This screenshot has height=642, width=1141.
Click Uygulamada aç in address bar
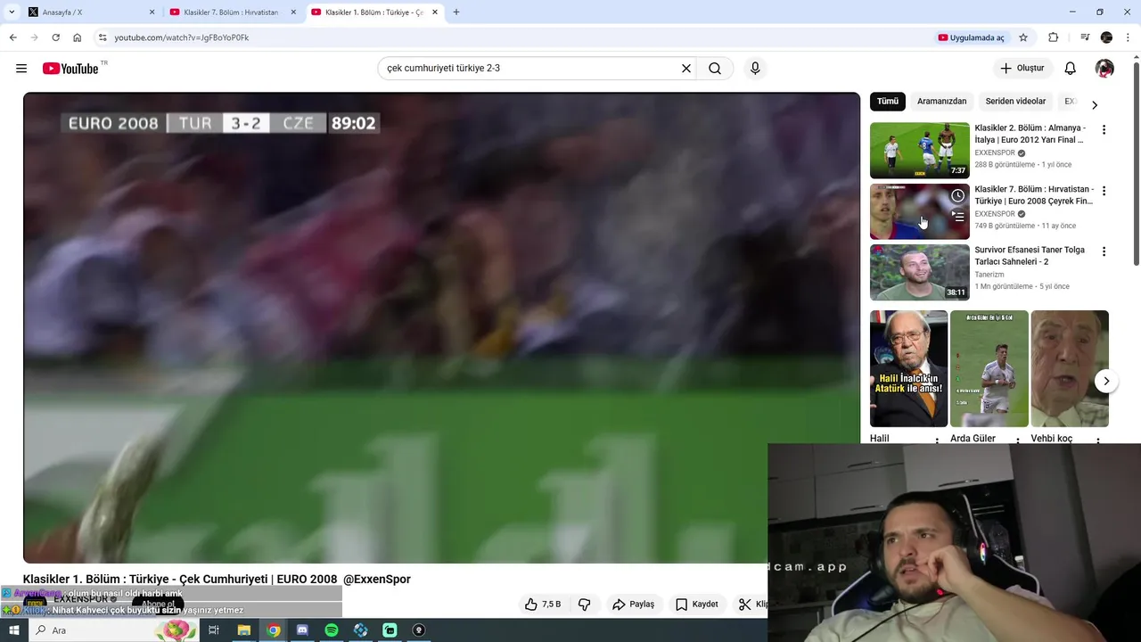971,37
